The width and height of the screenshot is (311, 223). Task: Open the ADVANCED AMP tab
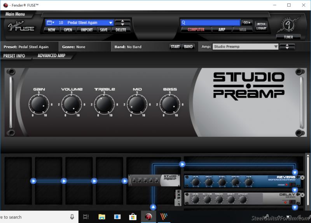pyautogui.click(x=51, y=55)
